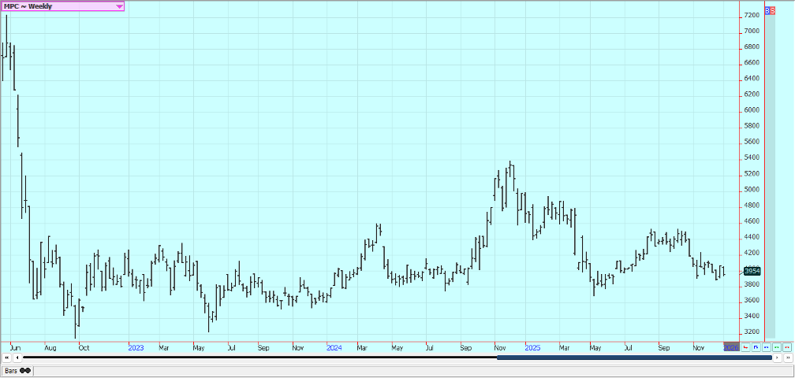The height and width of the screenshot is (378, 795).
Task: Click the blue corner-bracket icon below chart
Action: (x=756, y=346)
